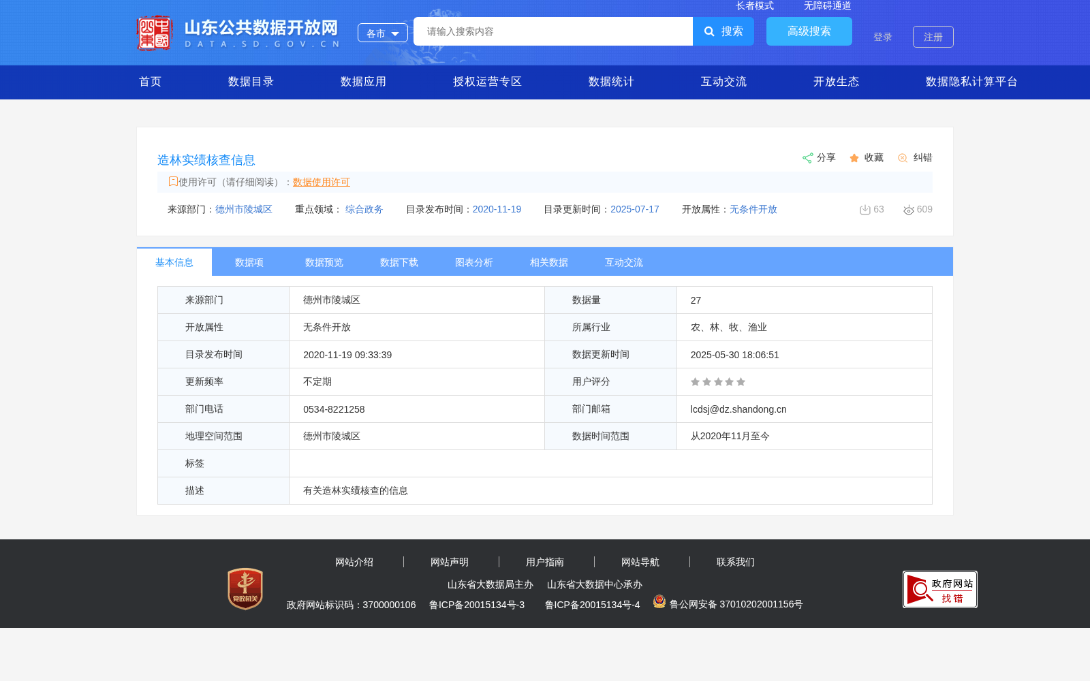This screenshot has height=681, width=1090.
Task: Click the bookmark icon before 使用许可
Action: click(x=173, y=181)
